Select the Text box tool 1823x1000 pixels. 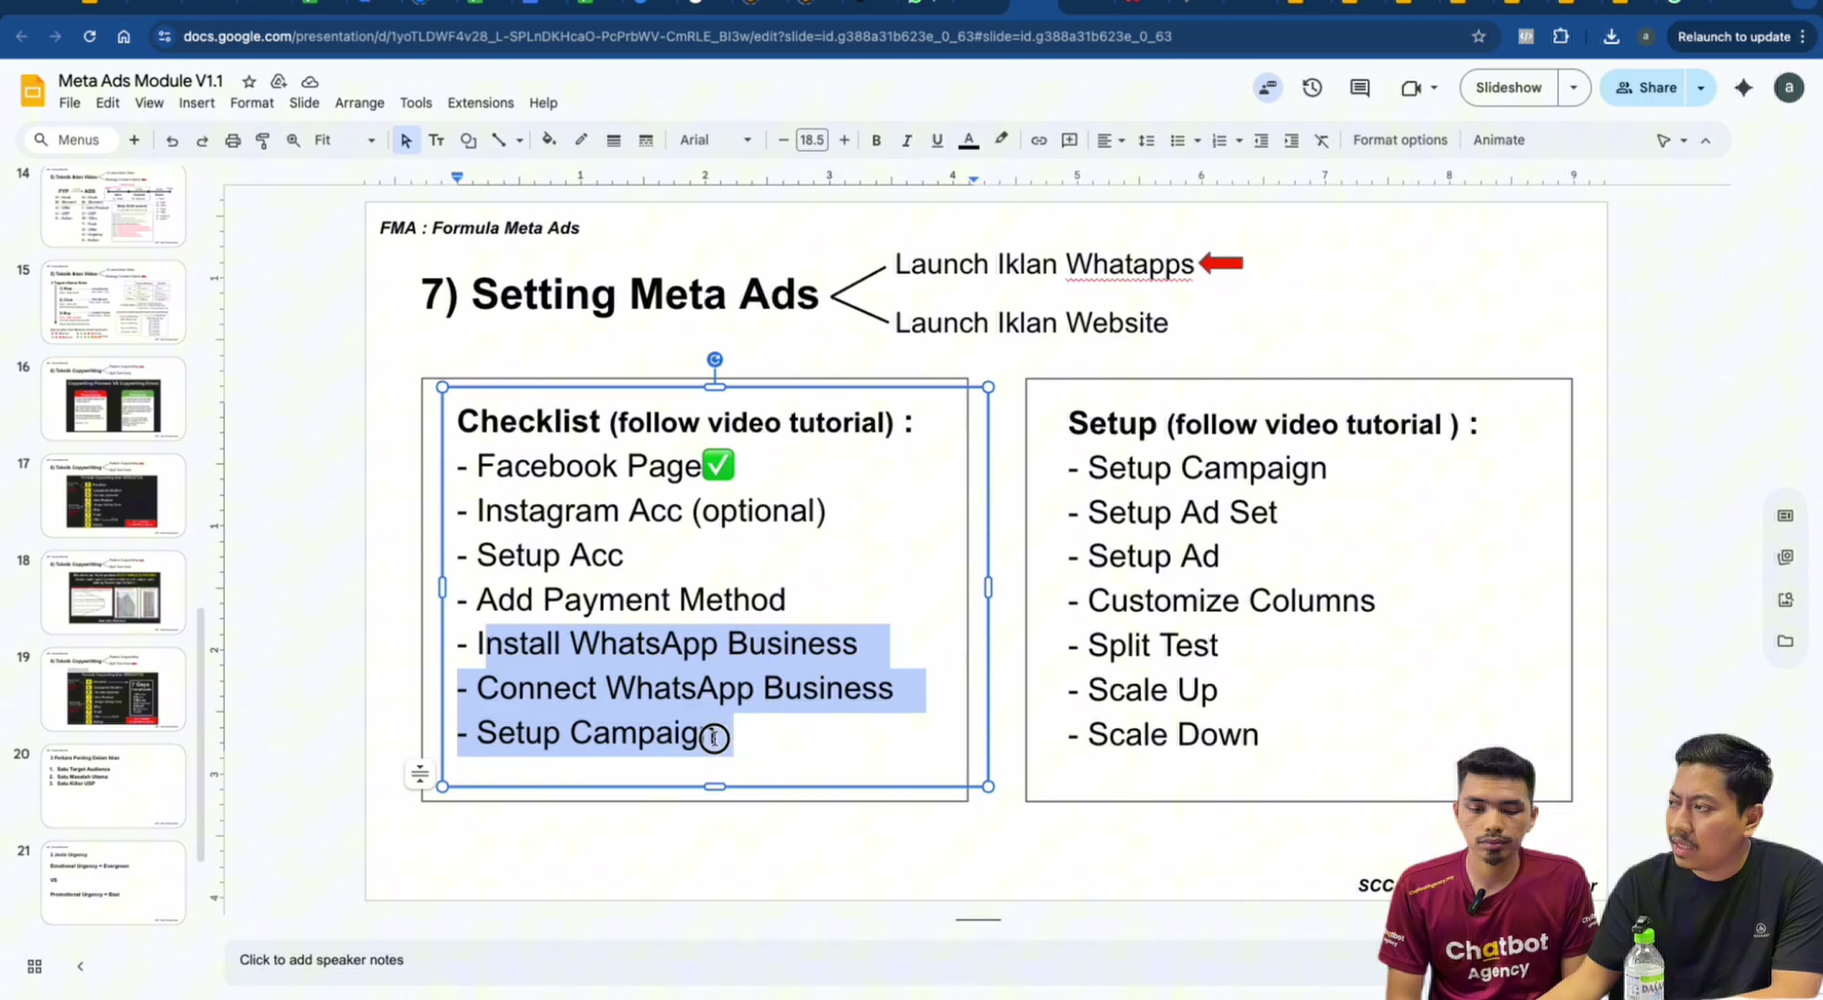point(436,141)
